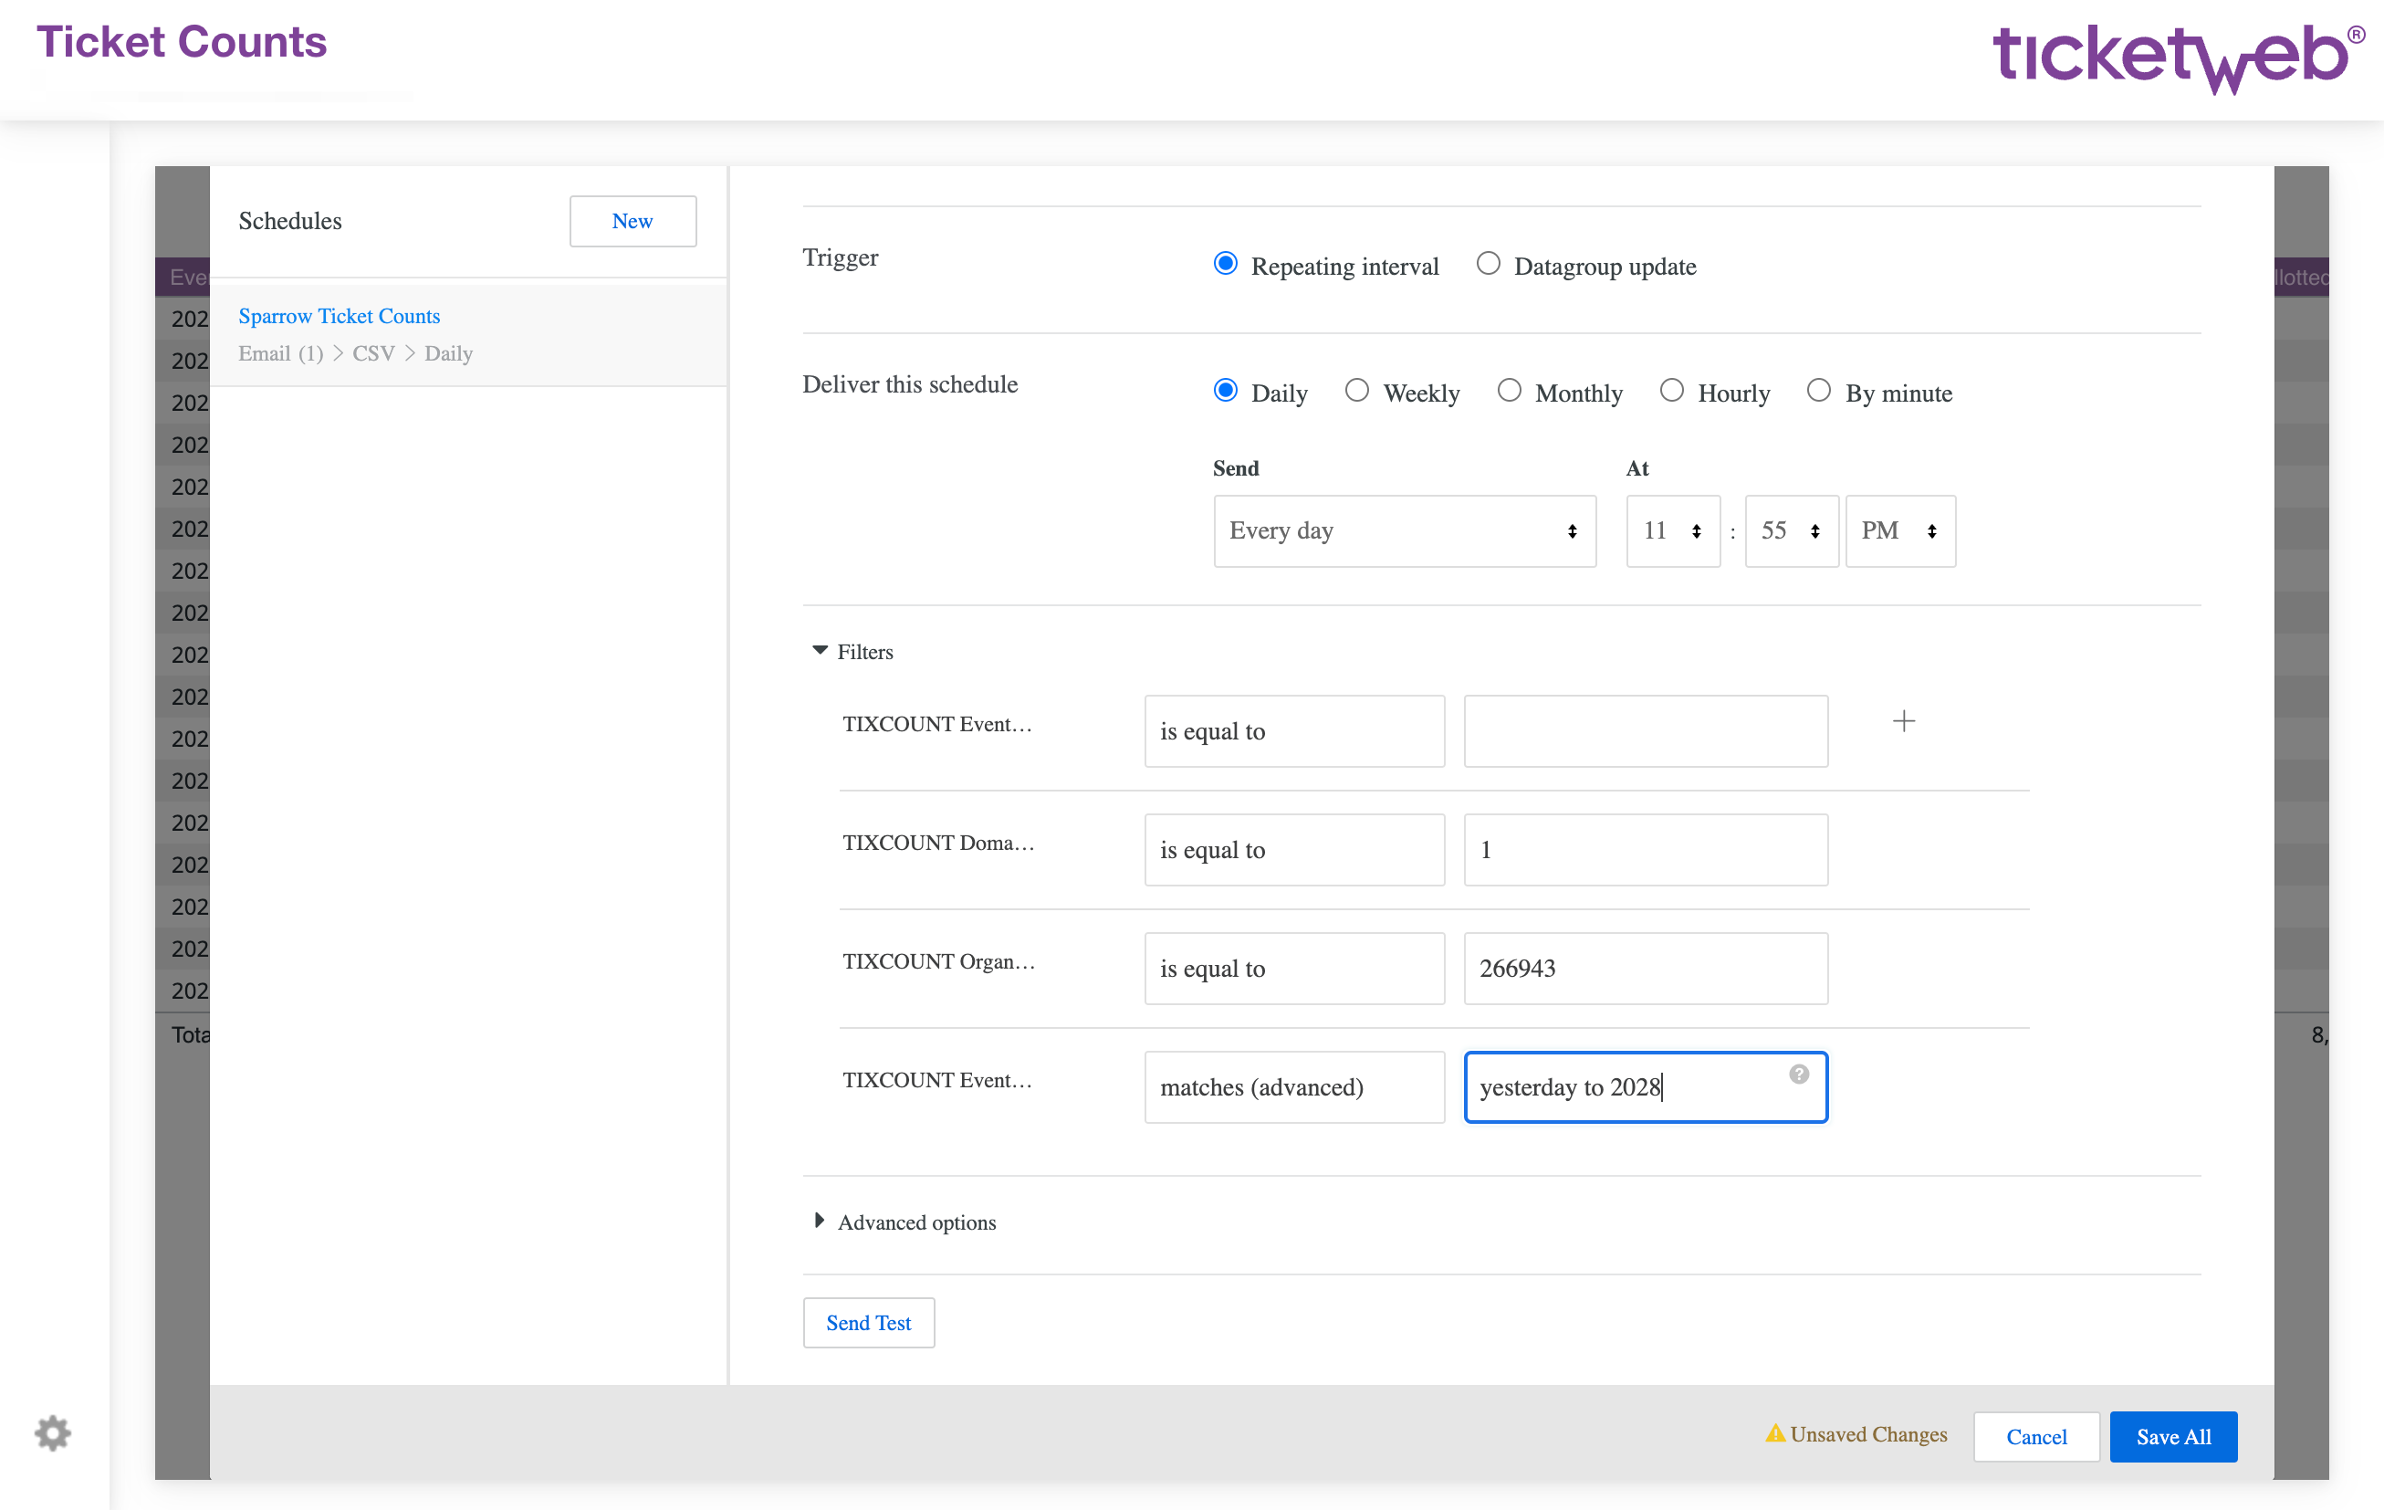Click the empty TIXCOUNT Event value field
This screenshot has height=1510, width=2384.
click(1646, 730)
